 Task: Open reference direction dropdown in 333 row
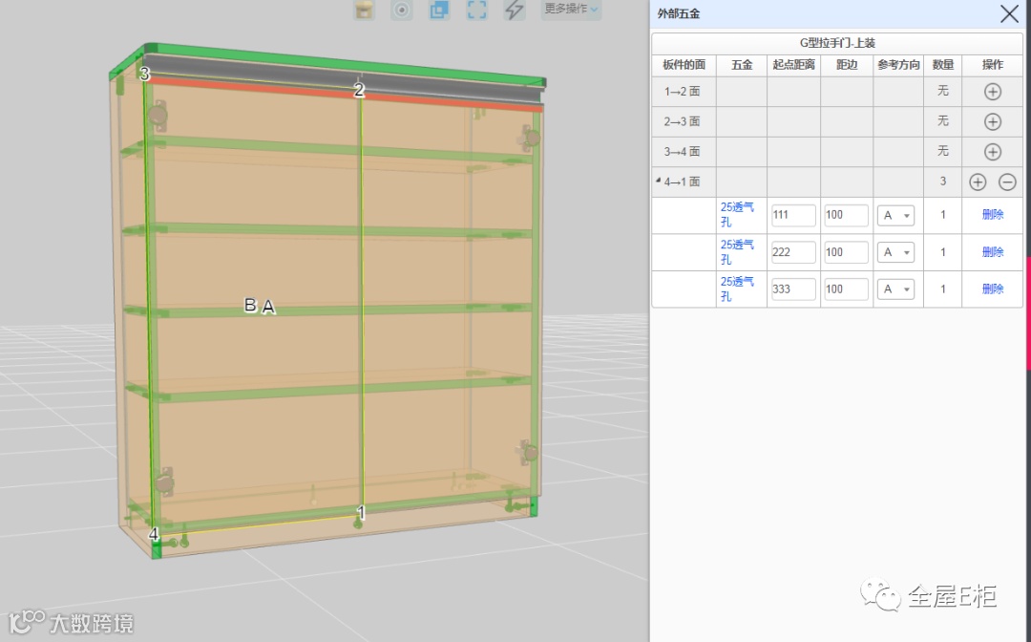895,289
